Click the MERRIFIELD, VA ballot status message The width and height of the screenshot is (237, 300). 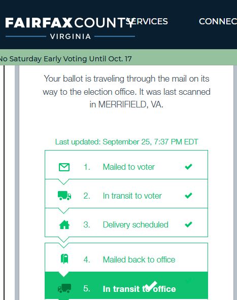click(x=126, y=92)
